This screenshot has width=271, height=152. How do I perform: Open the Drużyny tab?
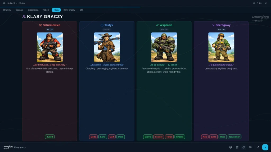point(7,10)
